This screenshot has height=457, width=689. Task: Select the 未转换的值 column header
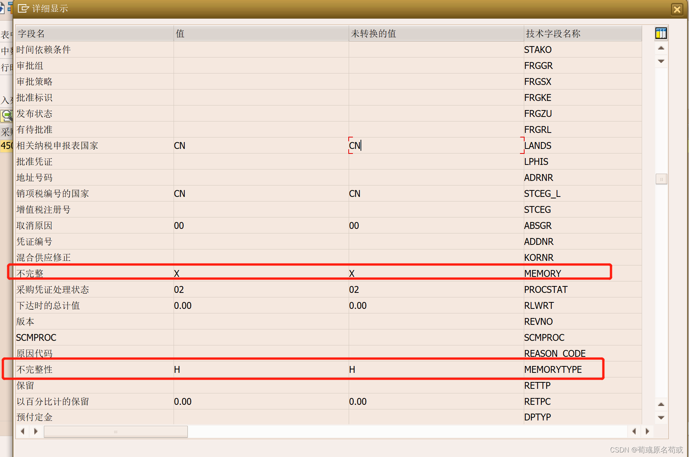436,34
